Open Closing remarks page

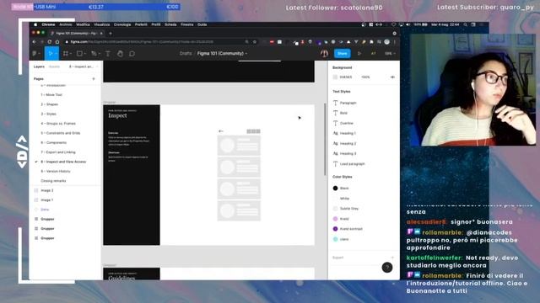tap(53, 181)
